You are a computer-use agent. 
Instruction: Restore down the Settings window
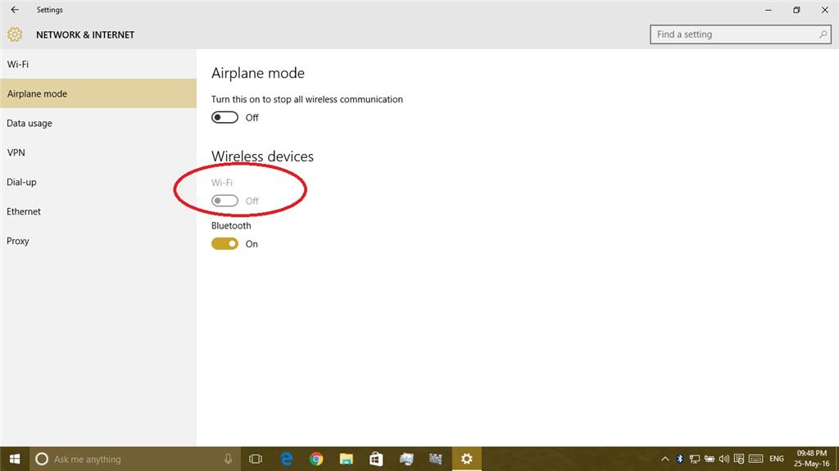796,10
